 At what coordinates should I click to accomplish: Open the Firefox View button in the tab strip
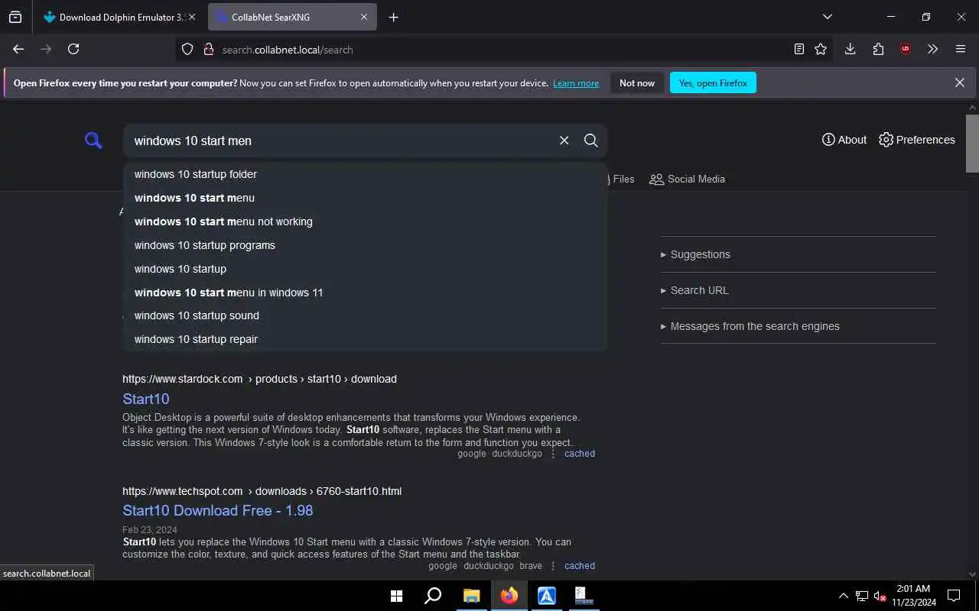point(15,17)
